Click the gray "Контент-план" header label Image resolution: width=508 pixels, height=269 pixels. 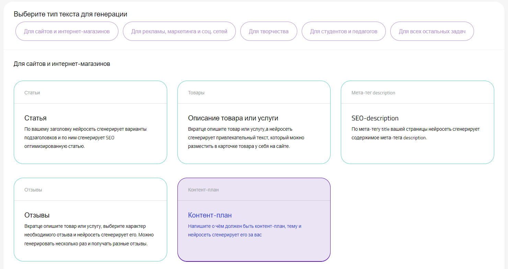click(x=203, y=190)
